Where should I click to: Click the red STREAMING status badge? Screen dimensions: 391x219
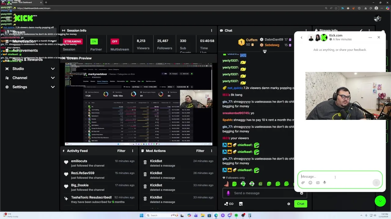[x=73, y=41]
